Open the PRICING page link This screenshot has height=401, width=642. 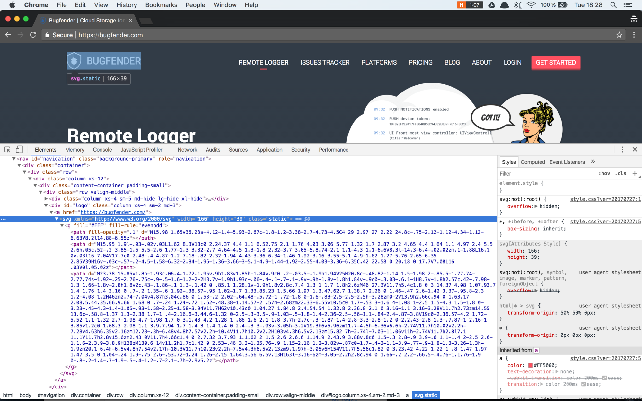(x=420, y=63)
